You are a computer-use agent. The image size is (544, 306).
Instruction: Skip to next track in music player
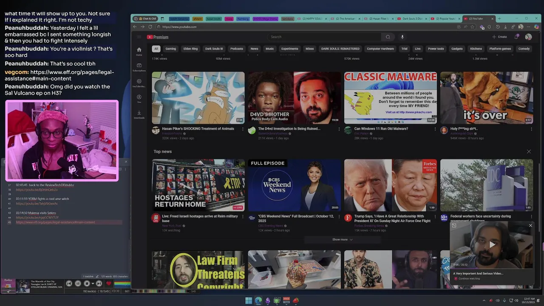[x=99, y=283]
